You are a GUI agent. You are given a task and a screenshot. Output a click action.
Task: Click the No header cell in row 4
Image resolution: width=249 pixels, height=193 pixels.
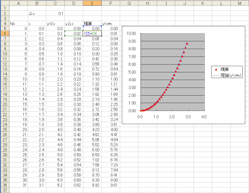[19, 24]
